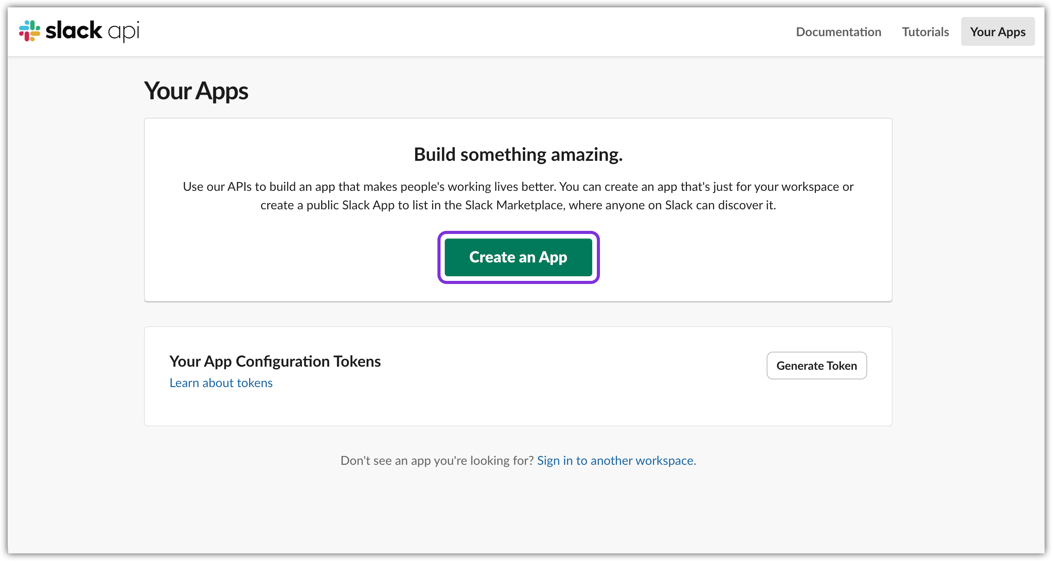Navigate home via the slack api logo
This screenshot has height=561, width=1052.
(80, 31)
